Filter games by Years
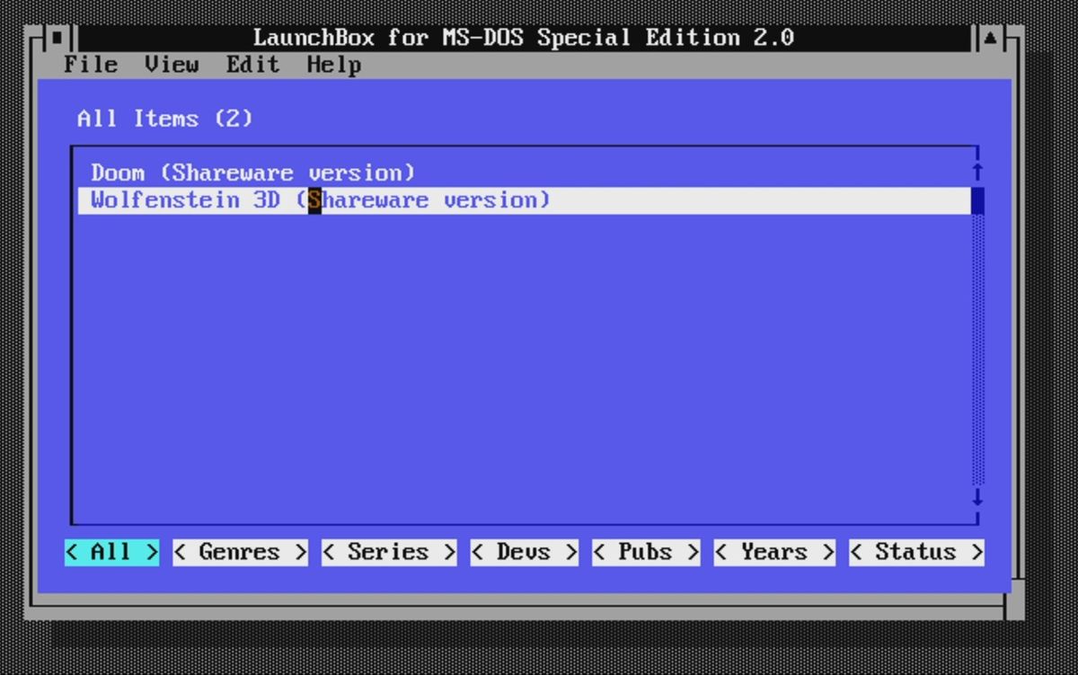 point(774,552)
